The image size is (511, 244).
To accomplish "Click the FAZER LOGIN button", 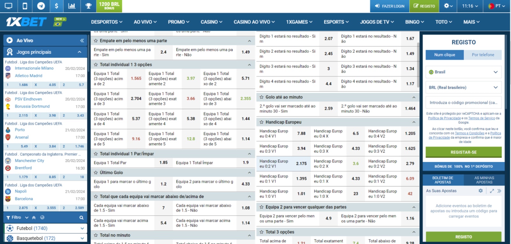I will (x=390, y=6).
